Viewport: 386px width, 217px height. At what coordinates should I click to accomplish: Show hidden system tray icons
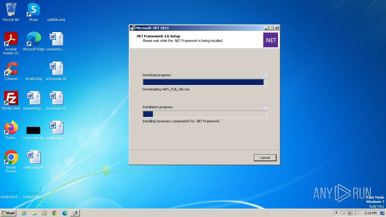(337, 213)
